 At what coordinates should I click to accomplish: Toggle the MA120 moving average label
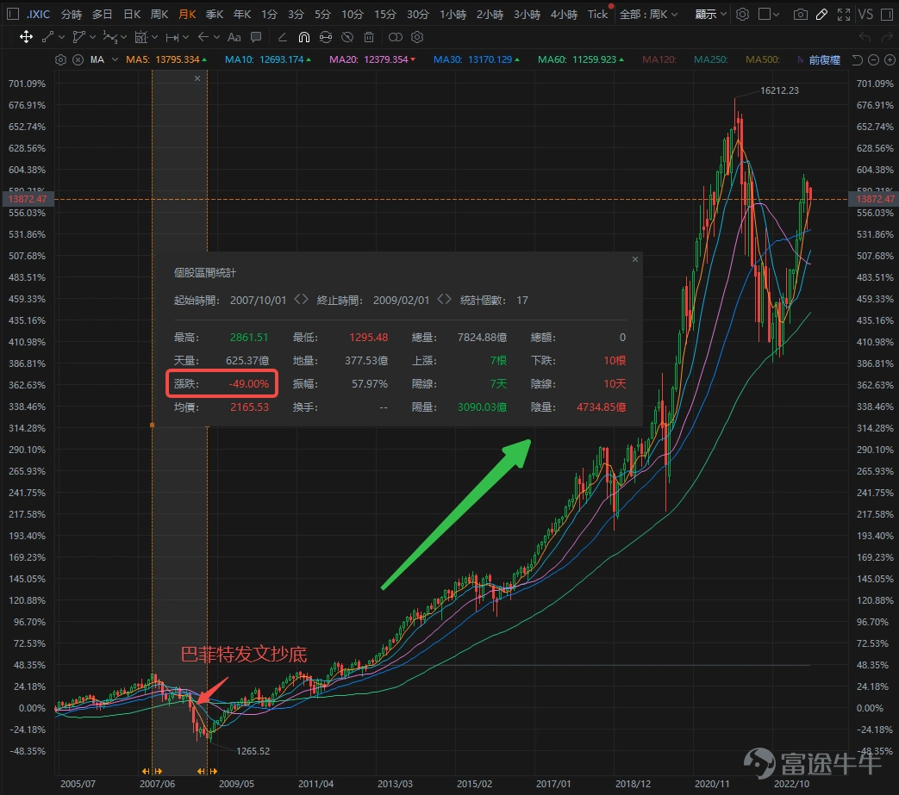pyautogui.click(x=659, y=59)
